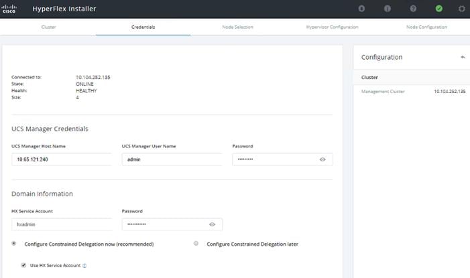
Task: Open the Node Selection tab
Action: pyautogui.click(x=238, y=27)
